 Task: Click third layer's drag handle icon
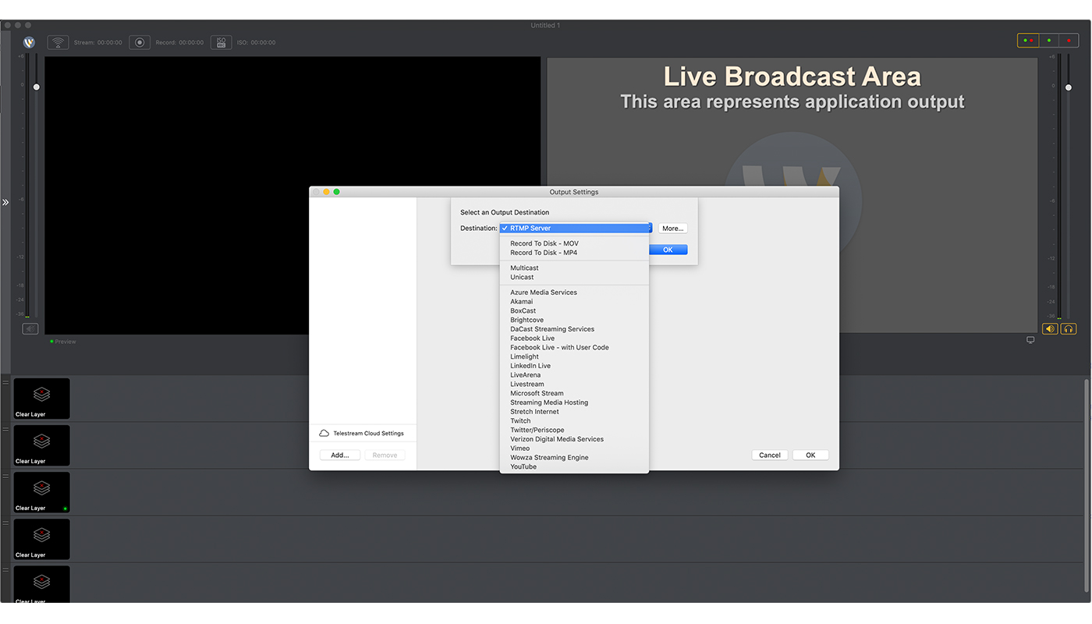pos(5,476)
